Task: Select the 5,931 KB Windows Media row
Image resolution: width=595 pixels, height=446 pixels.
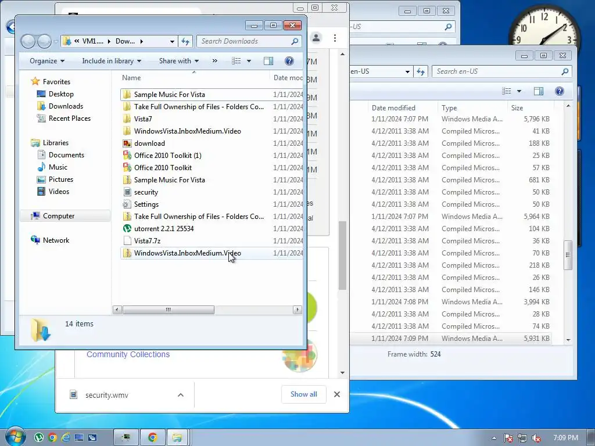Action: point(450,339)
